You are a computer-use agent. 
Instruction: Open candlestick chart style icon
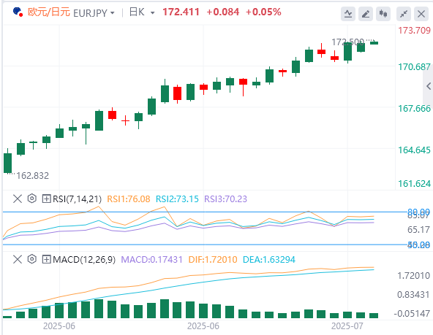[x=383, y=13]
